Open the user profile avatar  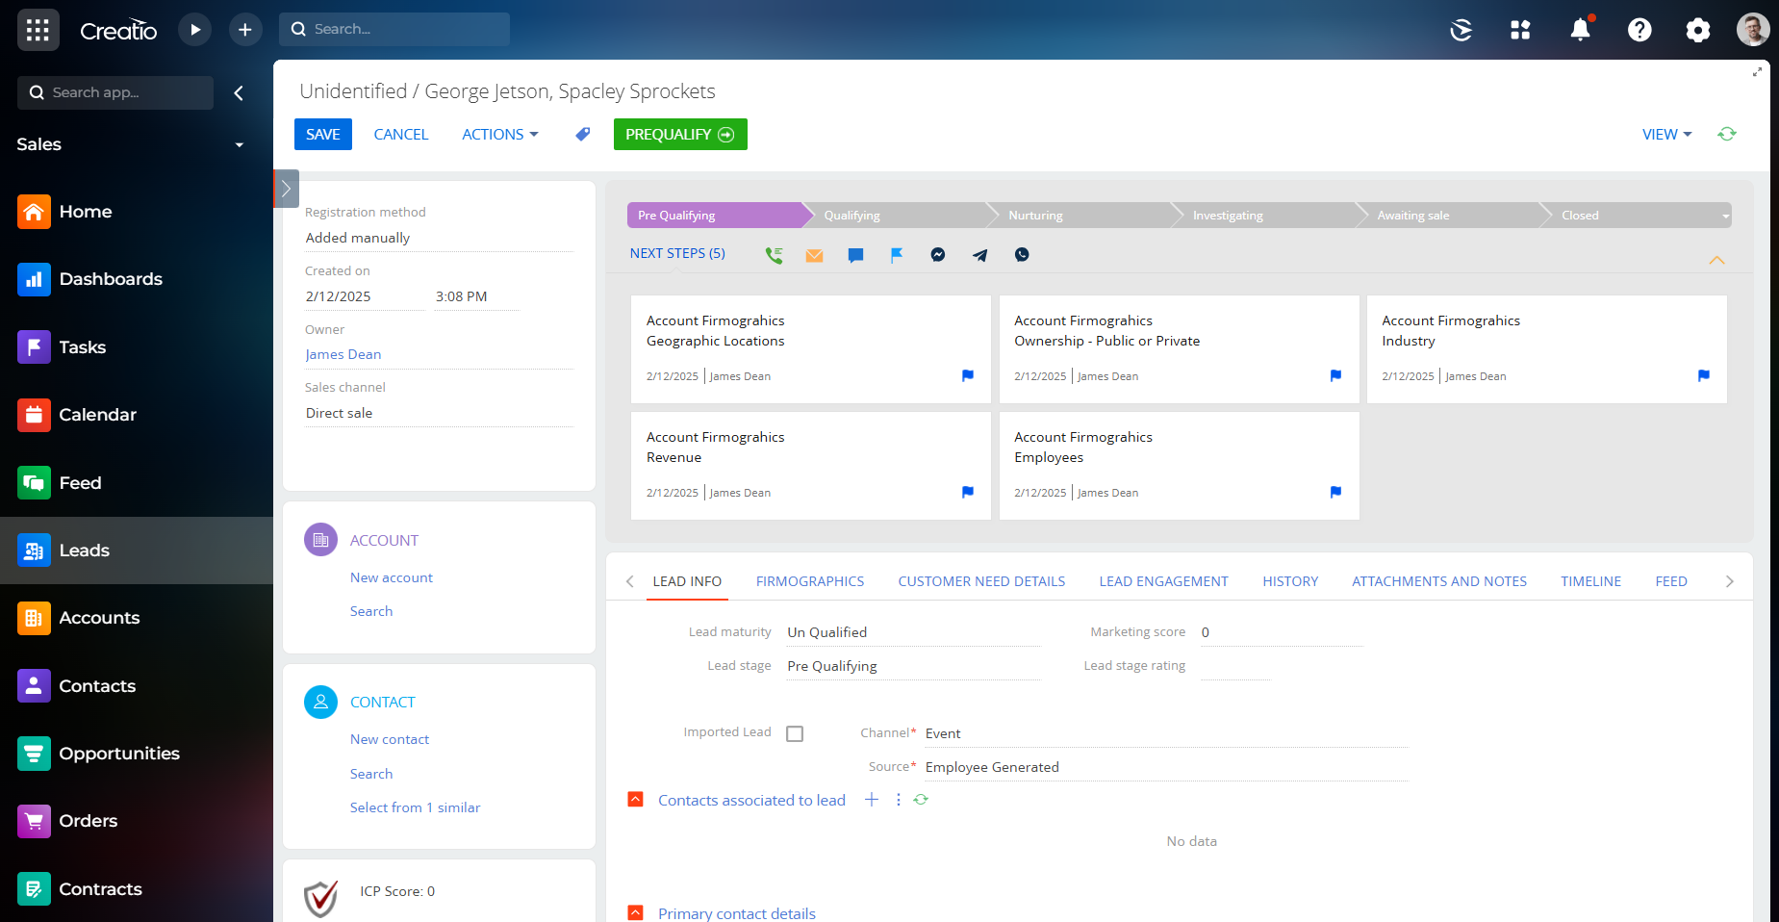(x=1753, y=30)
